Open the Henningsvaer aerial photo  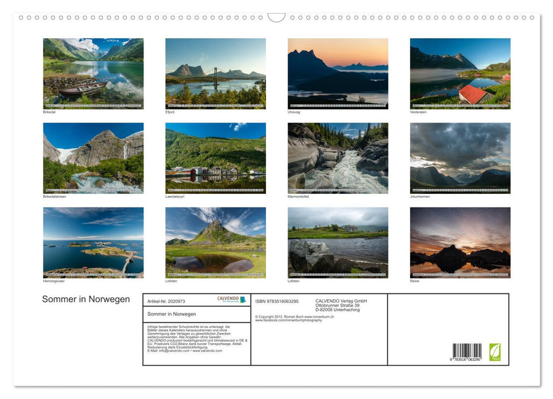point(93,242)
